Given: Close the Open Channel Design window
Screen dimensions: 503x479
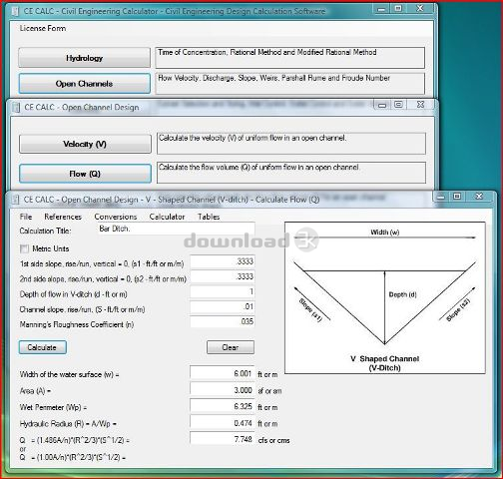Looking at the screenshot, I should [x=420, y=105].
